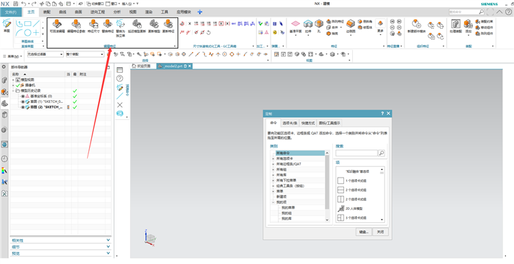The height and width of the screenshot is (264, 514).
Task: Open 编辑特征参数 command
Action: click(x=76, y=23)
